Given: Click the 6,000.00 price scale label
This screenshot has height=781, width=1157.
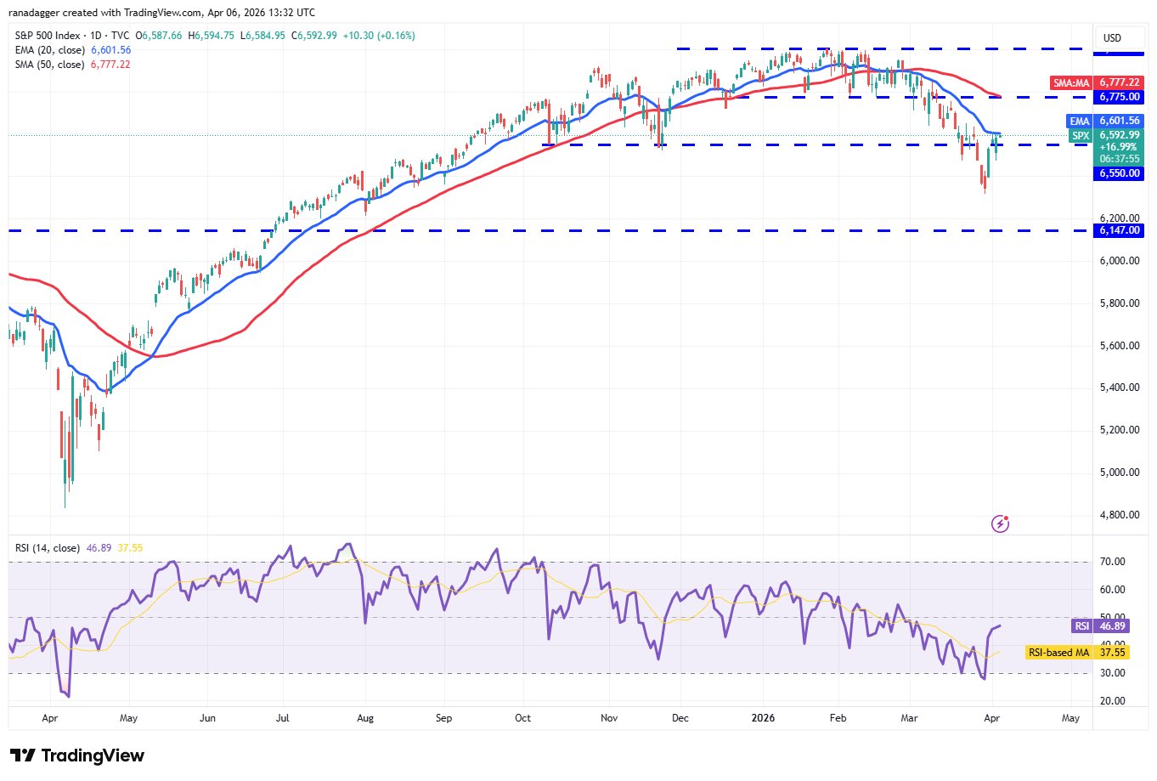Looking at the screenshot, I should click(1119, 261).
